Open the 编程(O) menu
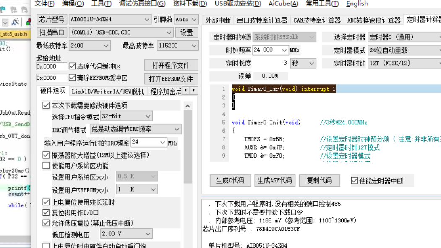 [x=73, y=4]
